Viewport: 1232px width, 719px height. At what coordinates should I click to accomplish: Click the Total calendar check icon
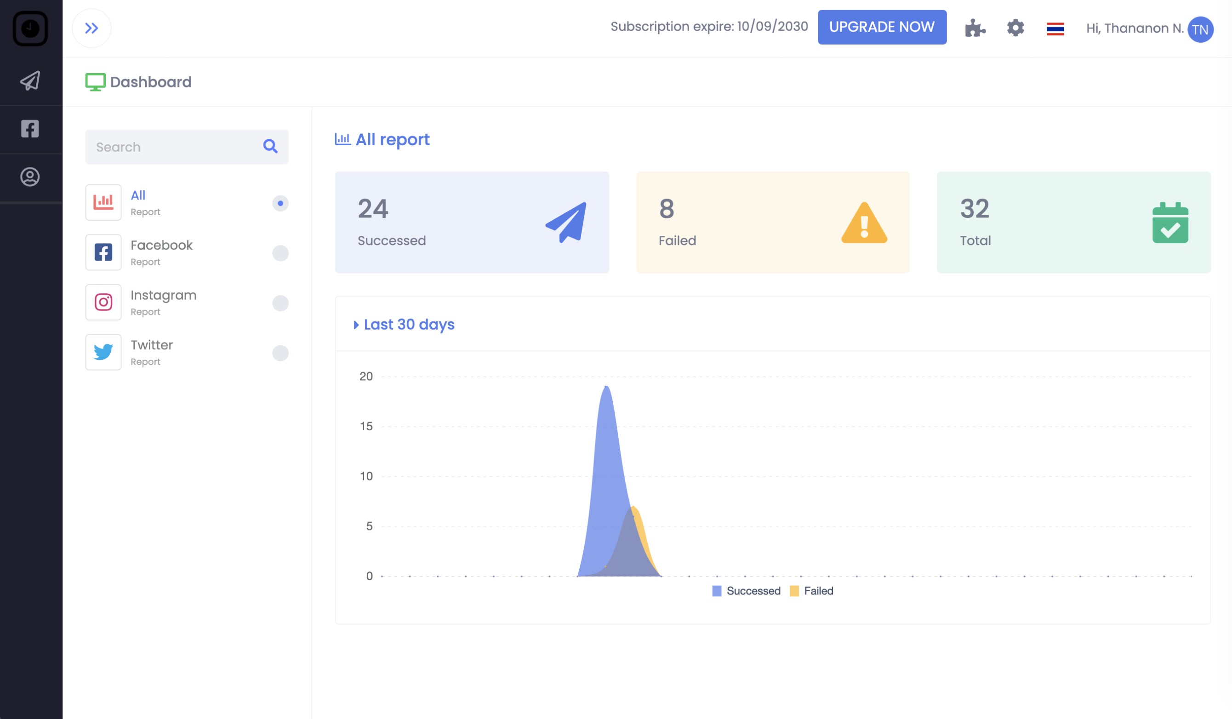(x=1170, y=223)
